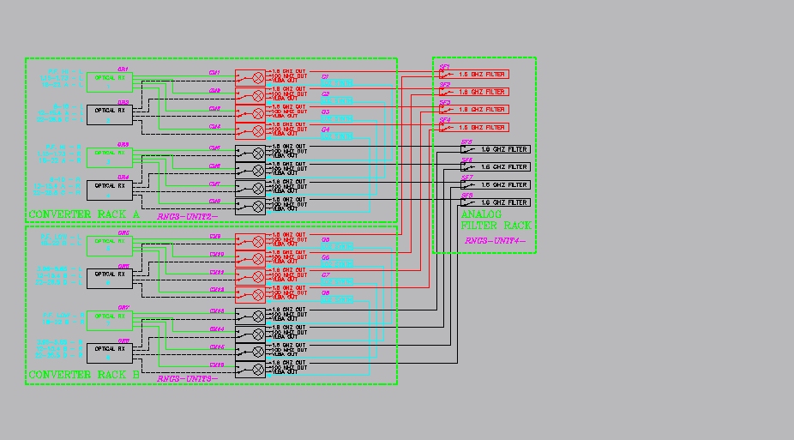
Task: Click the OR7 magenta tag above Optical RX 7
Action: click(x=123, y=307)
